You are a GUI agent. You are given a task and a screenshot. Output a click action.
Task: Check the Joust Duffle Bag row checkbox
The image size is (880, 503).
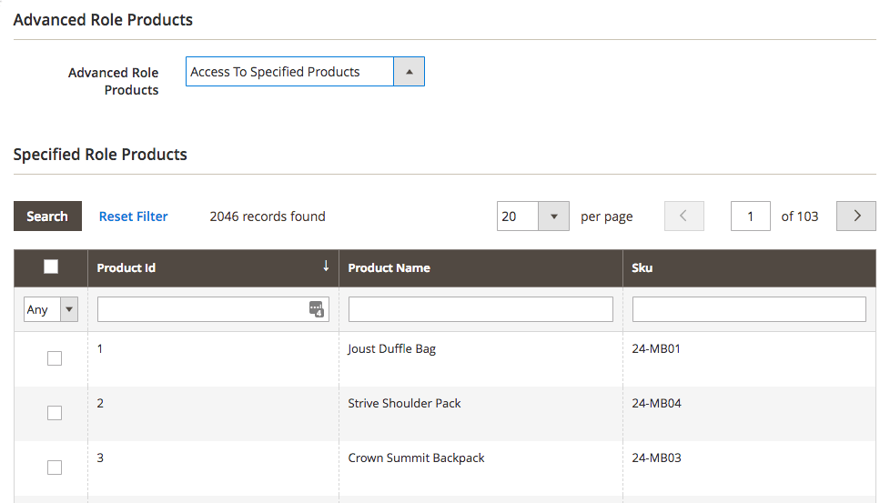pos(55,358)
